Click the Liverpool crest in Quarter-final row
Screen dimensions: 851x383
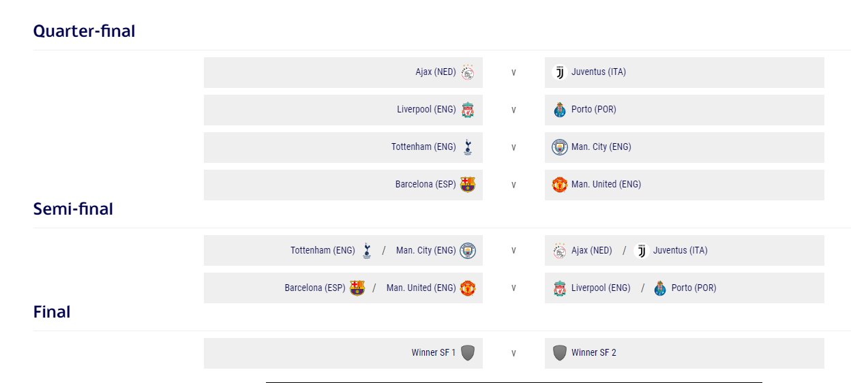[x=468, y=110]
